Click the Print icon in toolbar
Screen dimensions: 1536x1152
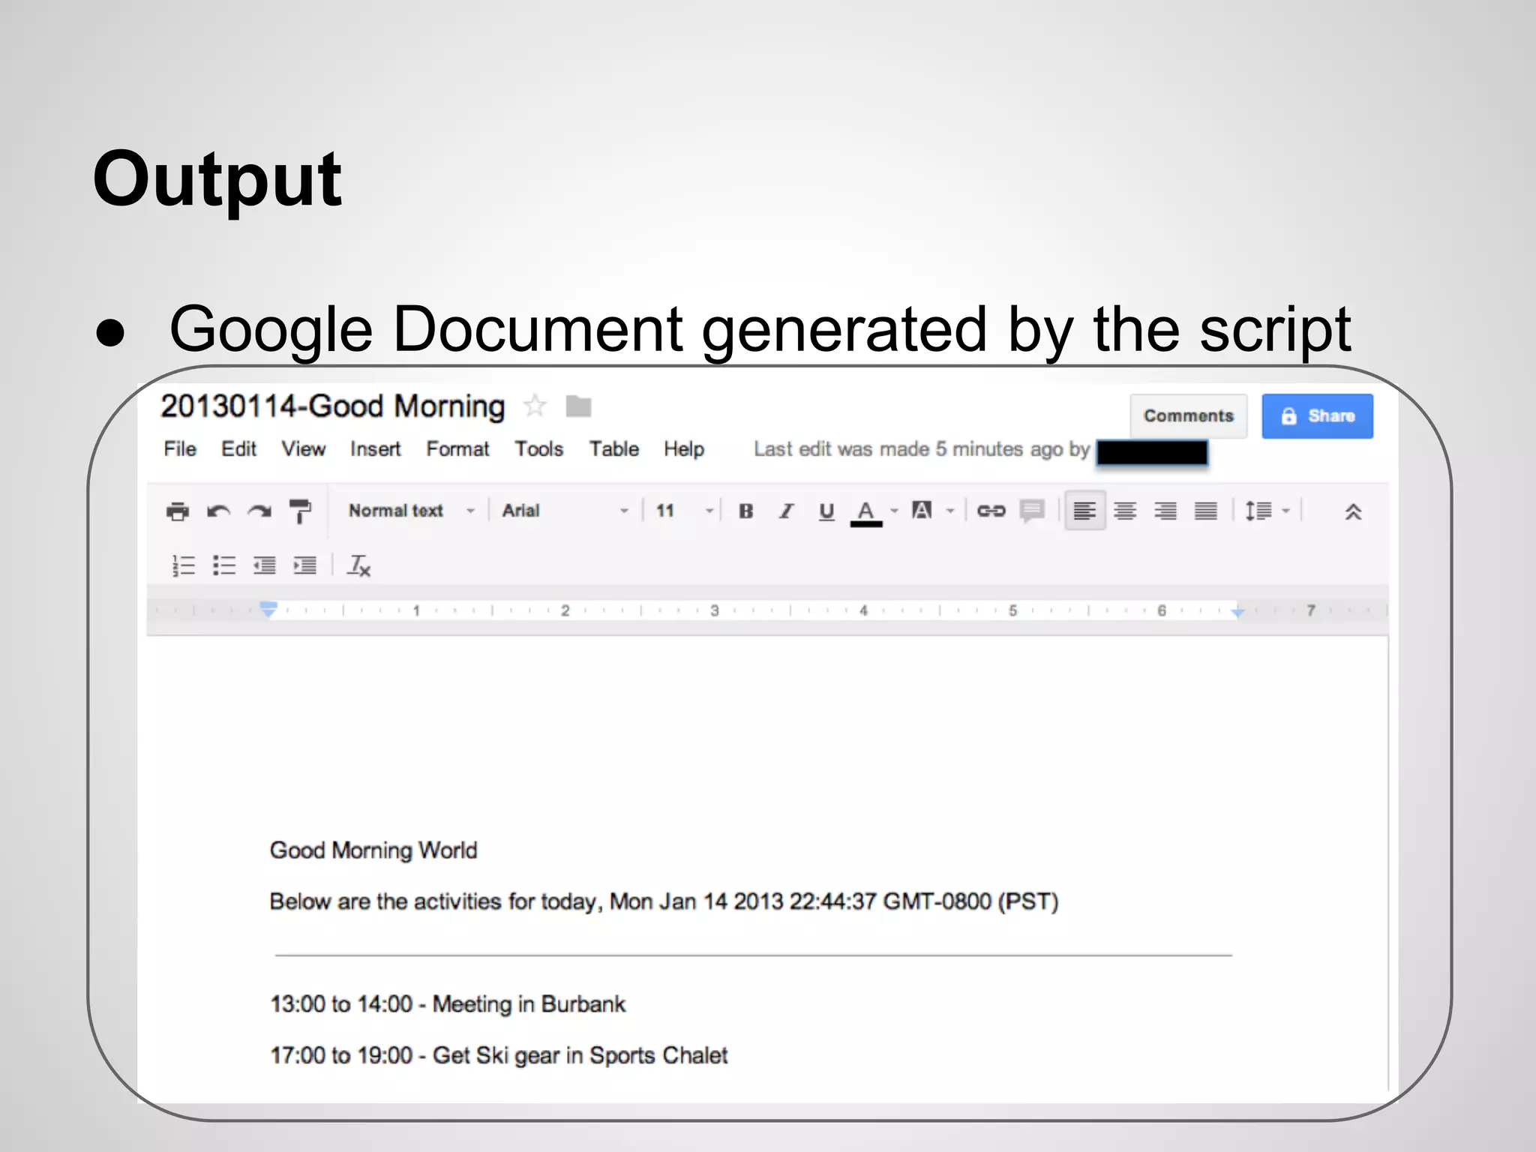[x=178, y=511]
